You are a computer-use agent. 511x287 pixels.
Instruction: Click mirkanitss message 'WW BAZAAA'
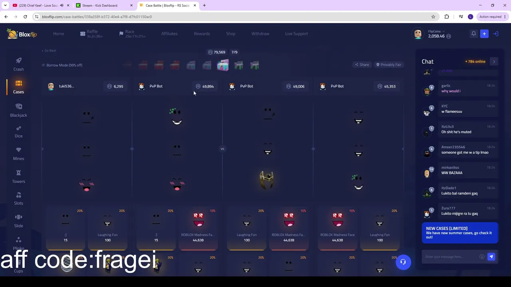(x=452, y=173)
